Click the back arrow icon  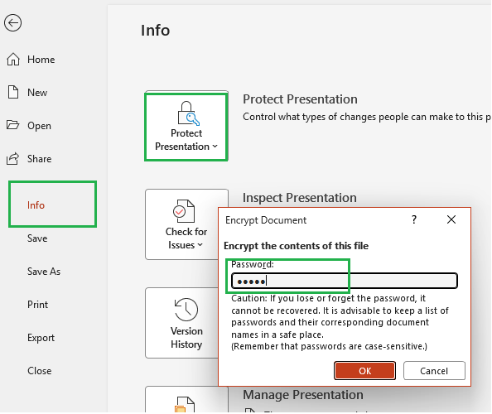click(13, 23)
